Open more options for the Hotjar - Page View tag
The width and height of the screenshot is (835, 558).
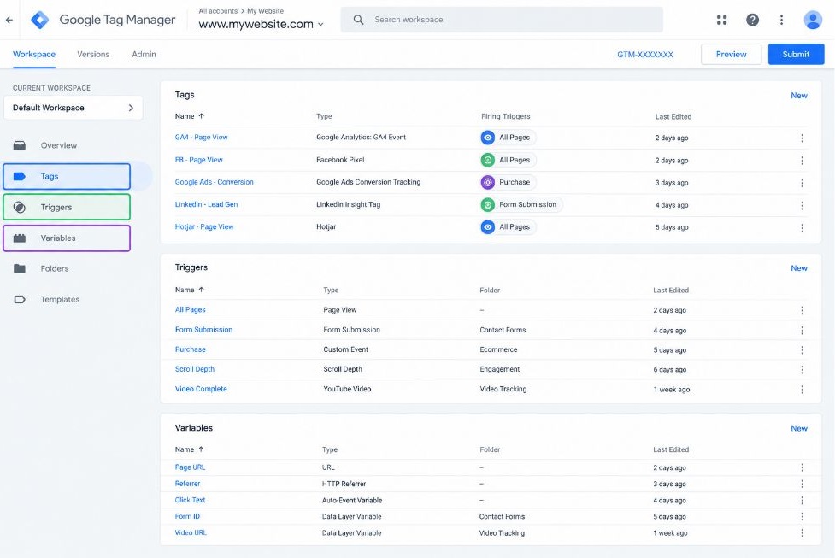pyautogui.click(x=802, y=227)
